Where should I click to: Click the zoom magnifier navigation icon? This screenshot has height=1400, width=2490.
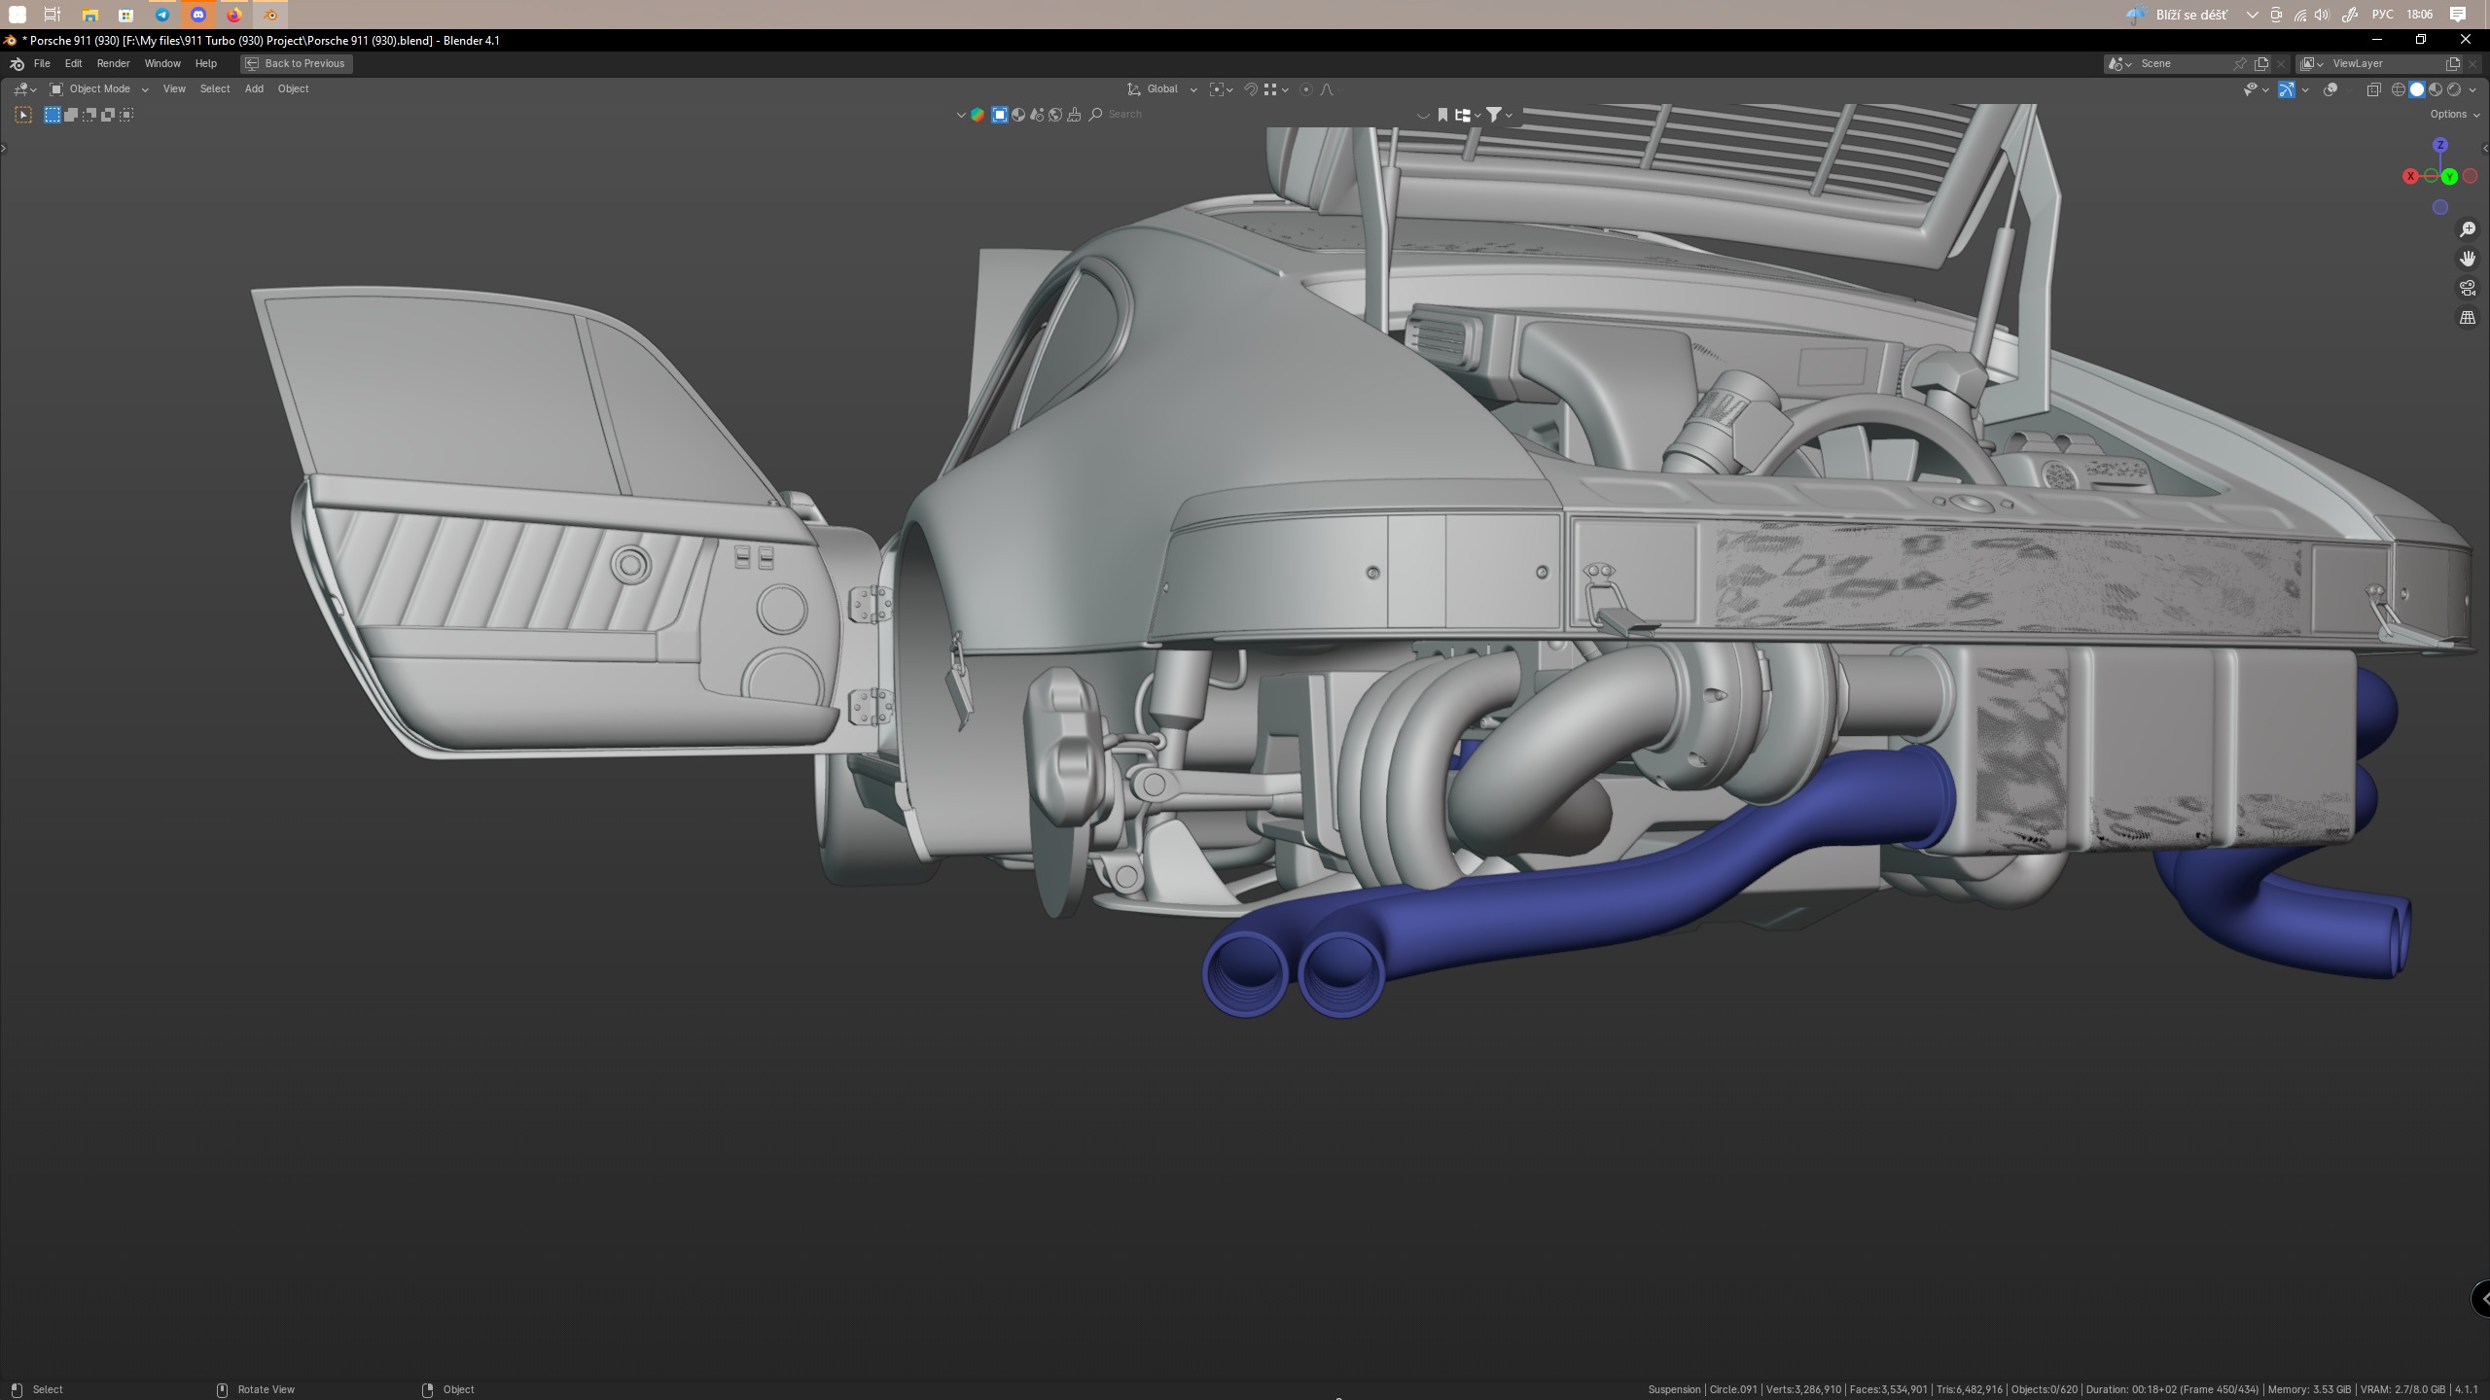click(2468, 229)
